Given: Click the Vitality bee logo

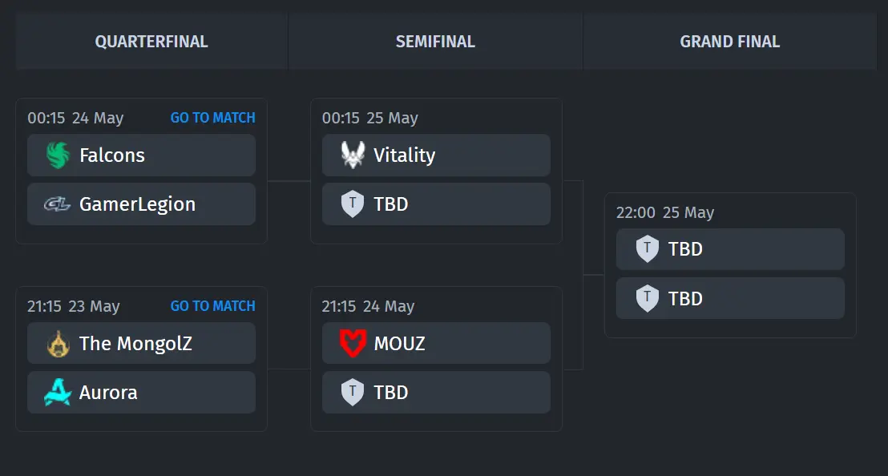Looking at the screenshot, I should coord(353,155).
